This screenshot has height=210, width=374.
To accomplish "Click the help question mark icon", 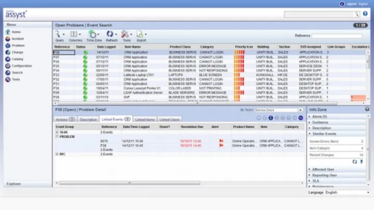I will (x=365, y=14).
